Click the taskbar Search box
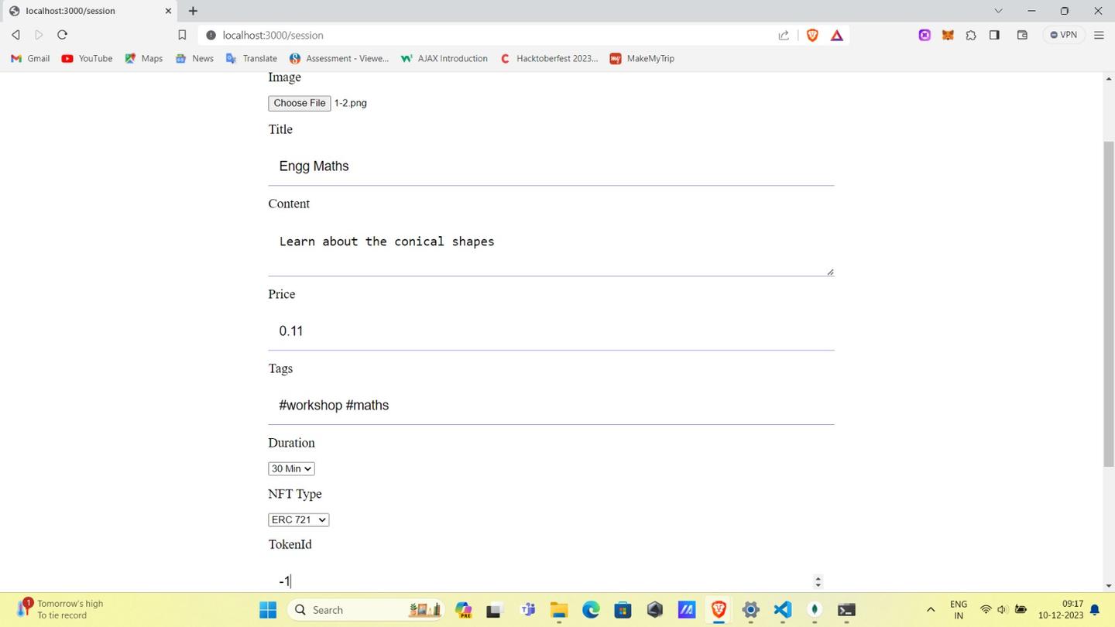Image resolution: width=1115 pixels, height=627 pixels. 366,610
